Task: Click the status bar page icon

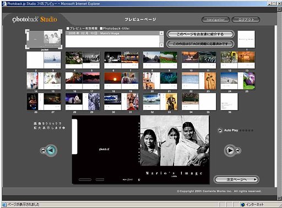Action: coord(4,205)
